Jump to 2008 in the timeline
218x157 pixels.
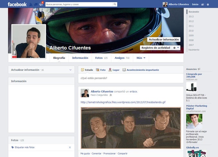(191, 40)
